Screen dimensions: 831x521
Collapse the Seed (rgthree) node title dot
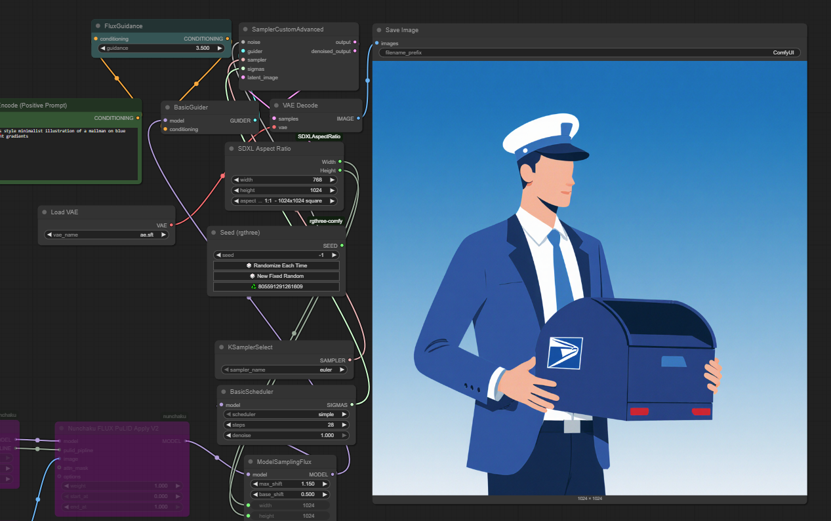click(214, 233)
